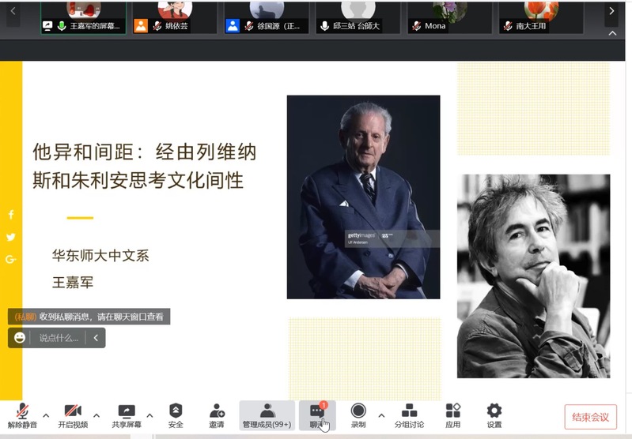Click the 邀请 invite icon

(217, 415)
